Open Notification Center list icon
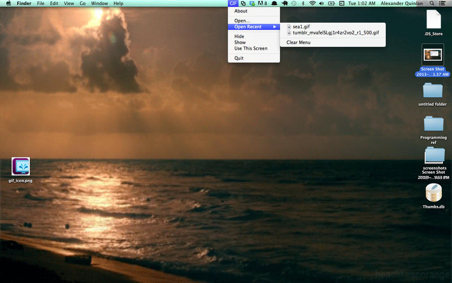The height and width of the screenshot is (283, 452). pos(442,3)
